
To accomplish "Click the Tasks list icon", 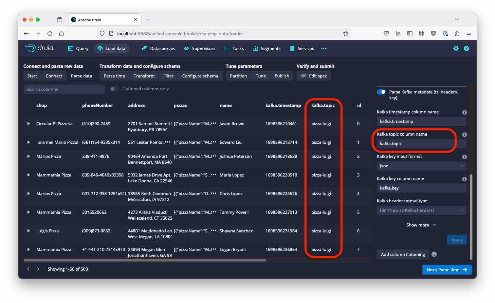I will click(227, 48).
